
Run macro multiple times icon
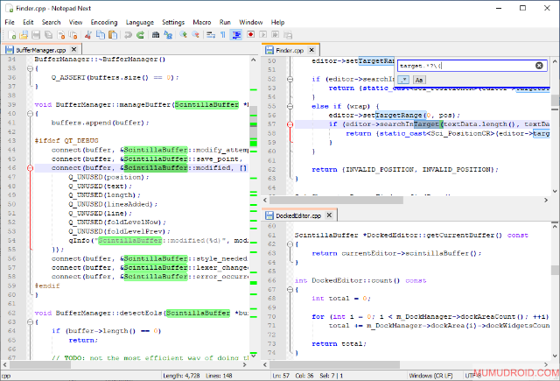pos(276,35)
